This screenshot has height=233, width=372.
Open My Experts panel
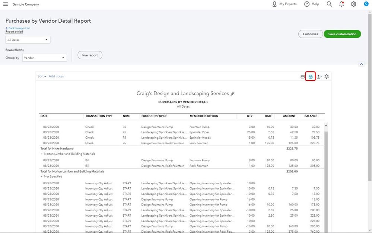[x=284, y=4]
